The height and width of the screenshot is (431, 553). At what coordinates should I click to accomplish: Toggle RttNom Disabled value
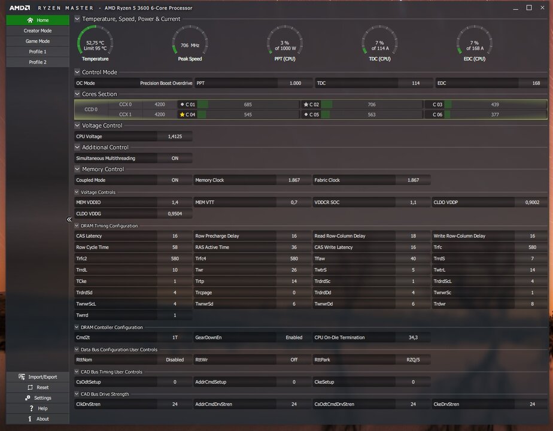click(x=175, y=360)
